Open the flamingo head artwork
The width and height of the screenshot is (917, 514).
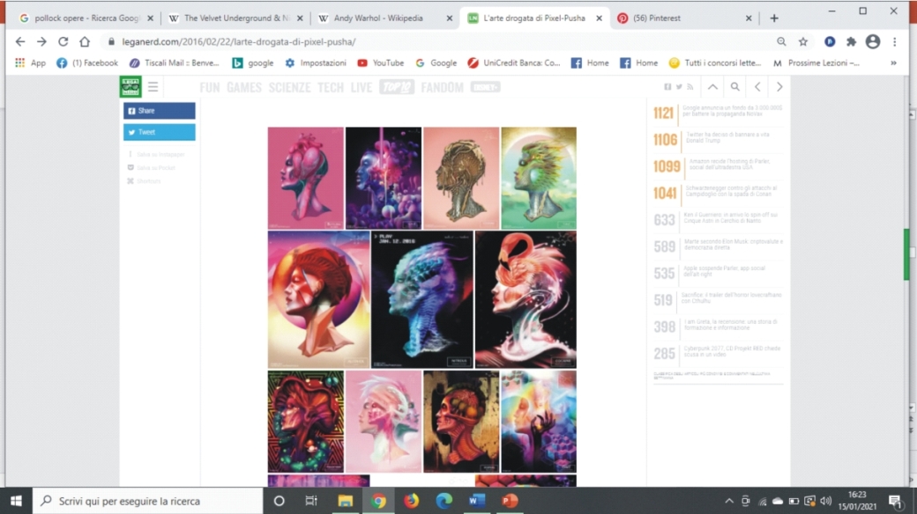(526, 299)
